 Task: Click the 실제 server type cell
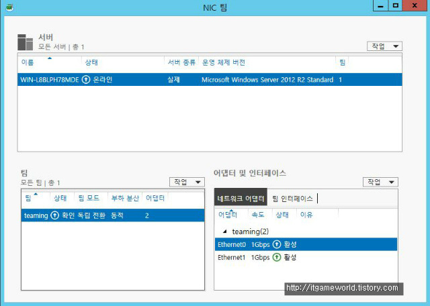pyautogui.click(x=173, y=80)
